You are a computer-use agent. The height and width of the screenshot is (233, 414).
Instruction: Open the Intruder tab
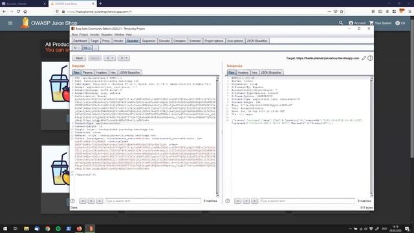click(x=118, y=41)
